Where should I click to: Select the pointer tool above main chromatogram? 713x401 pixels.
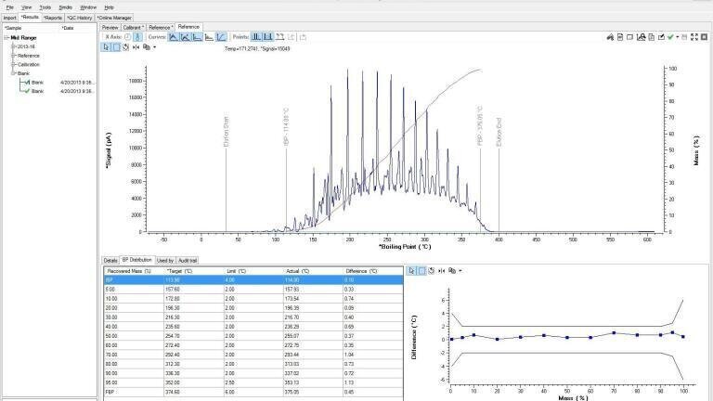[106, 46]
